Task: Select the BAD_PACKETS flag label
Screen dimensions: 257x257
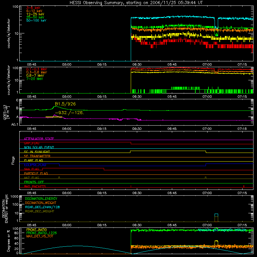Action: (x=35, y=186)
